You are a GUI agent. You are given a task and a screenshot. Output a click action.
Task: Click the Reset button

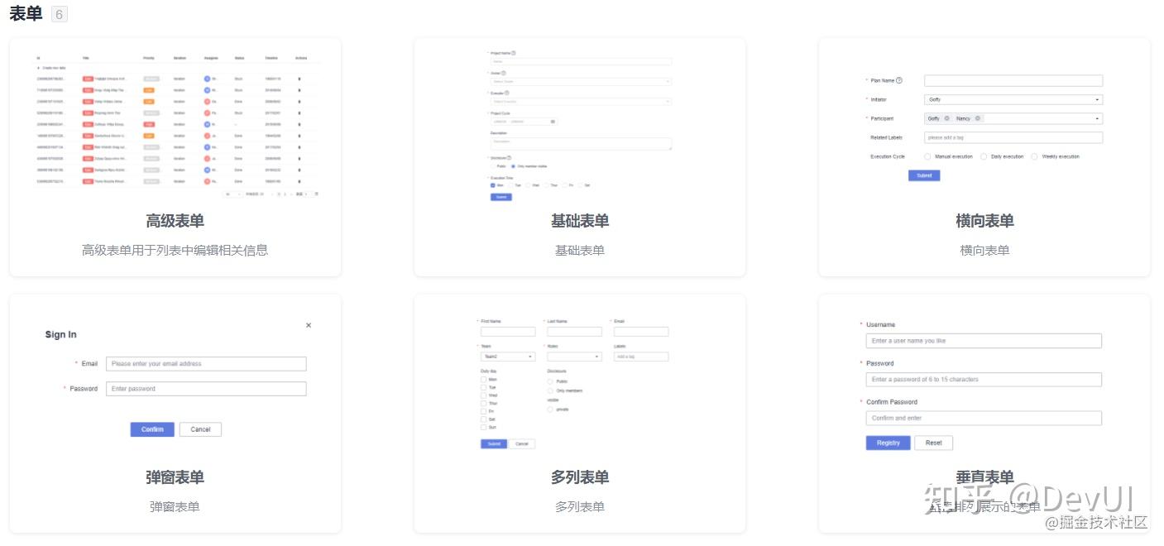pyautogui.click(x=933, y=443)
